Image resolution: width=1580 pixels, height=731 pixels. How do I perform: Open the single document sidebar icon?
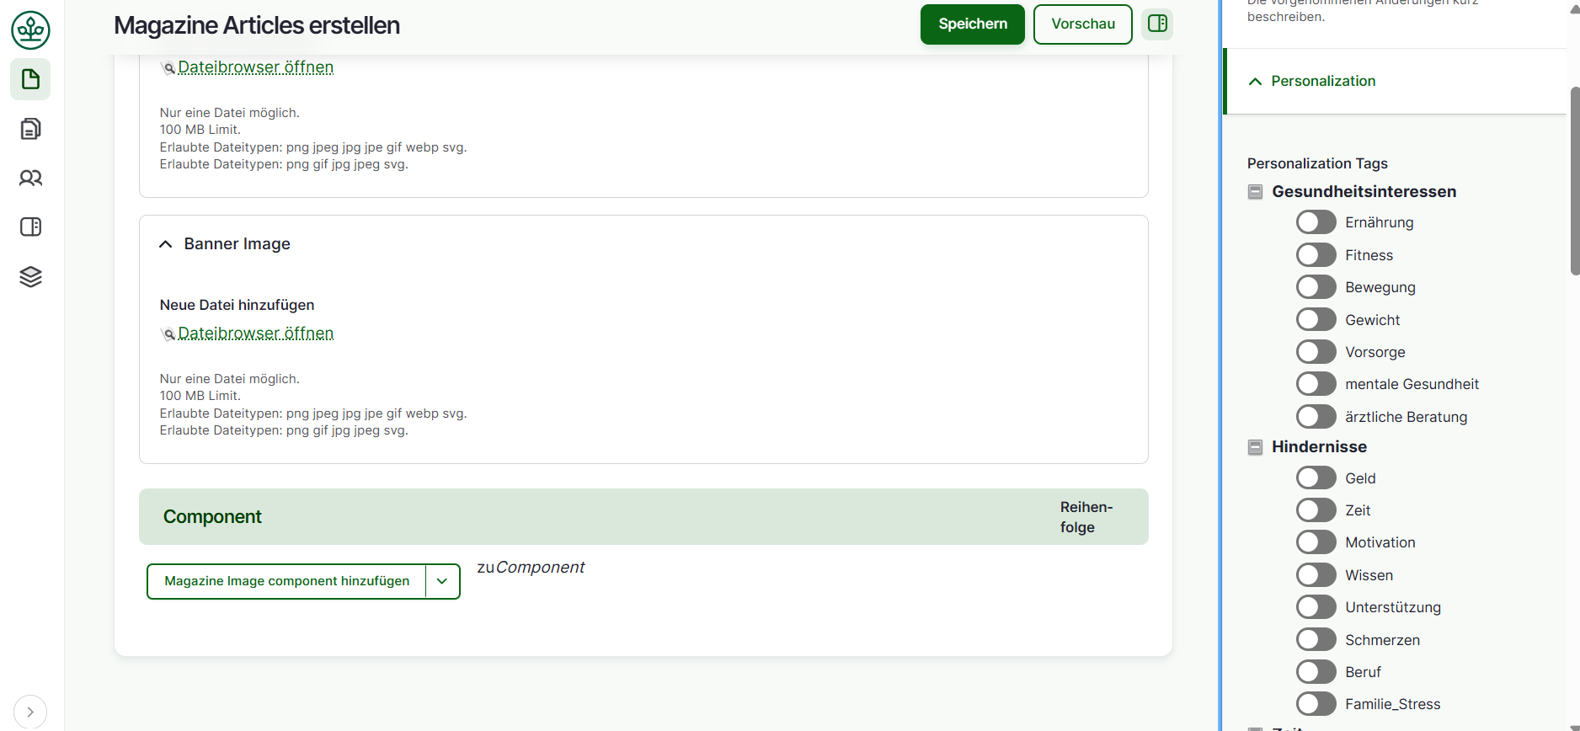(30, 80)
